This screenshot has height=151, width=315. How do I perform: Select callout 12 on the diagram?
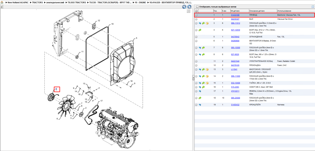click(99, 21)
